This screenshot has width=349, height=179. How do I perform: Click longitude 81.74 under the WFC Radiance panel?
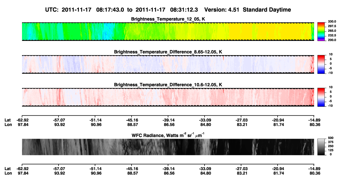click(x=278, y=173)
